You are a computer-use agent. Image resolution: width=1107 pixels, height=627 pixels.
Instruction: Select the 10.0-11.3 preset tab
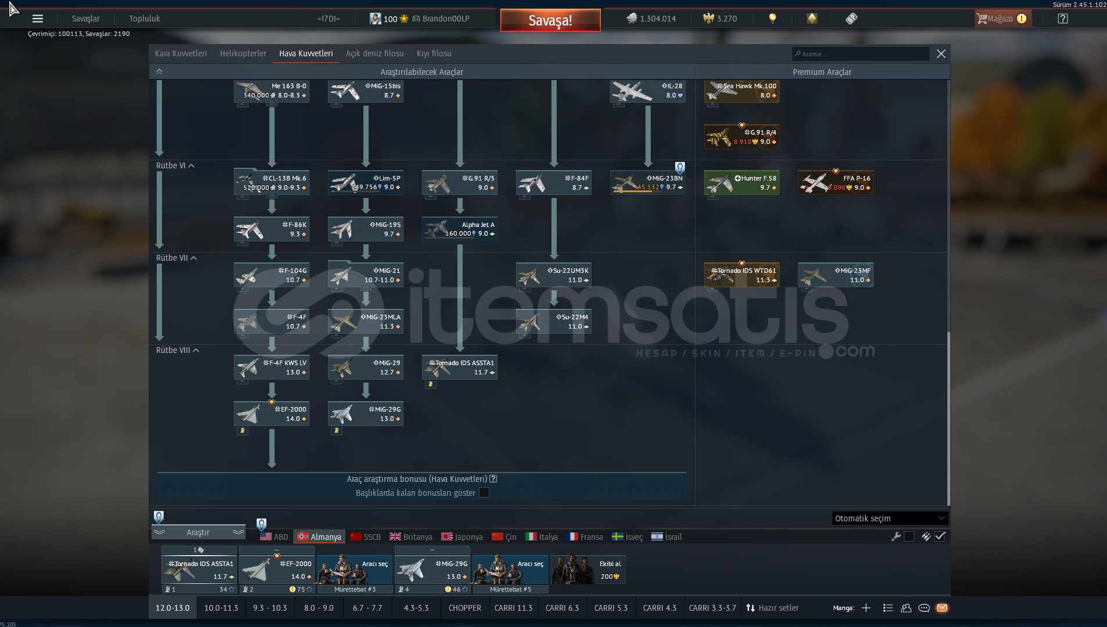(221, 608)
